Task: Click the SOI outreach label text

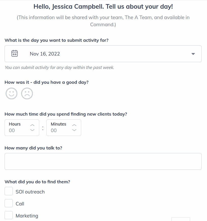Action: [x=30, y=191]
